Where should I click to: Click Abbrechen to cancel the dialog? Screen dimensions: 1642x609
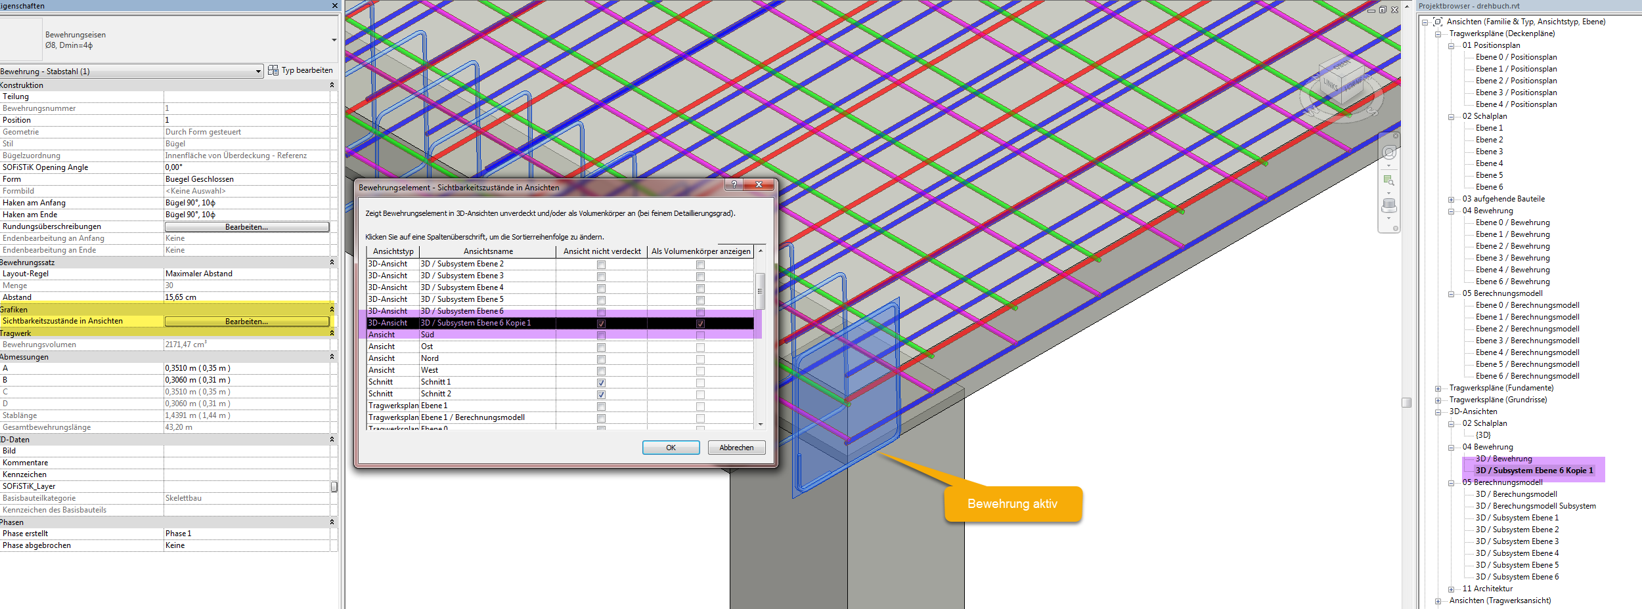click(736, 448)
